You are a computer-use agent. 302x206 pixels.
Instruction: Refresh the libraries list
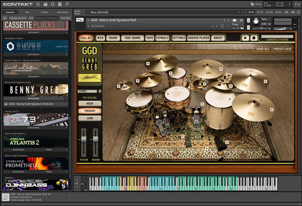click(x=5, y=18)
